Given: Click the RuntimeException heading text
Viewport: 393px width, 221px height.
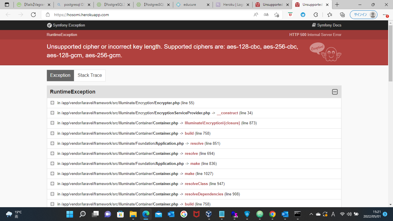Looking at the screenshot, I should click(x=73, y=92).
